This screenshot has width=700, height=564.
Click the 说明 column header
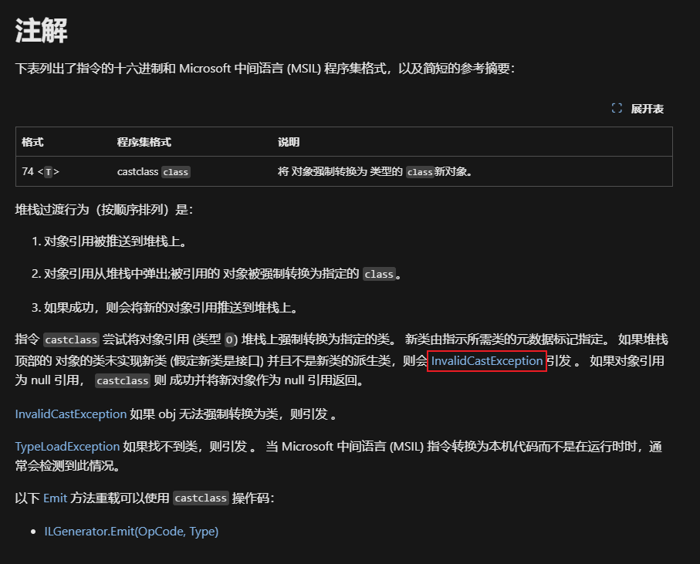[x=289, y=142]
